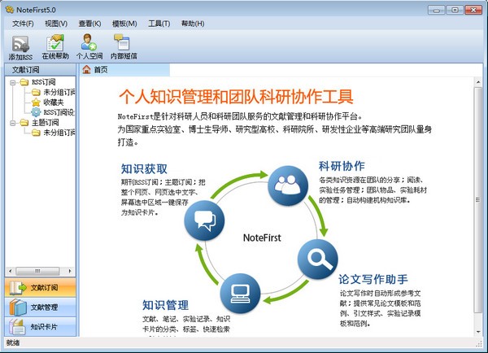The image size is (488, 353).
Task: Click the computer circle icon for 知识管理
Action: [240, 294]
